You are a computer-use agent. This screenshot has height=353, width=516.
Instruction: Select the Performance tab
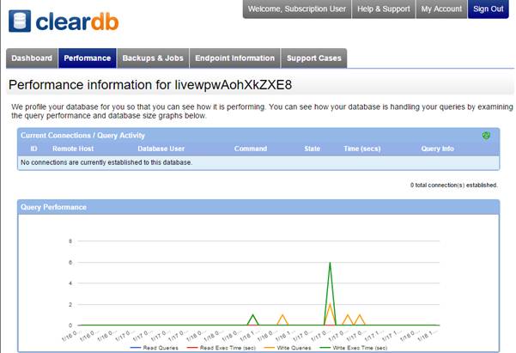tap(88, 58)
